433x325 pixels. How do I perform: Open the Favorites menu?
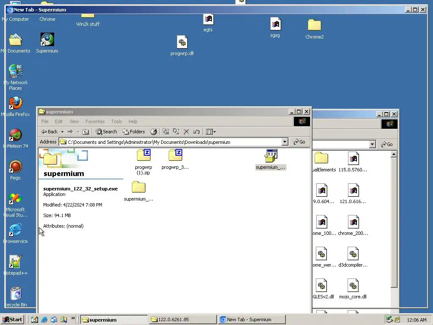(x=95, y=121)
